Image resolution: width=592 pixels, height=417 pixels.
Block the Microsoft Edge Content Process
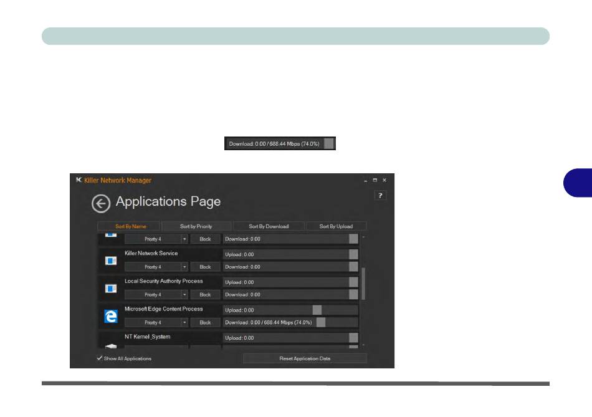click(205, 323)
